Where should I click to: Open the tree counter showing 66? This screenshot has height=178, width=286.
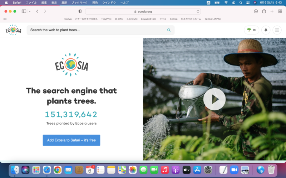tap(251, 30)
